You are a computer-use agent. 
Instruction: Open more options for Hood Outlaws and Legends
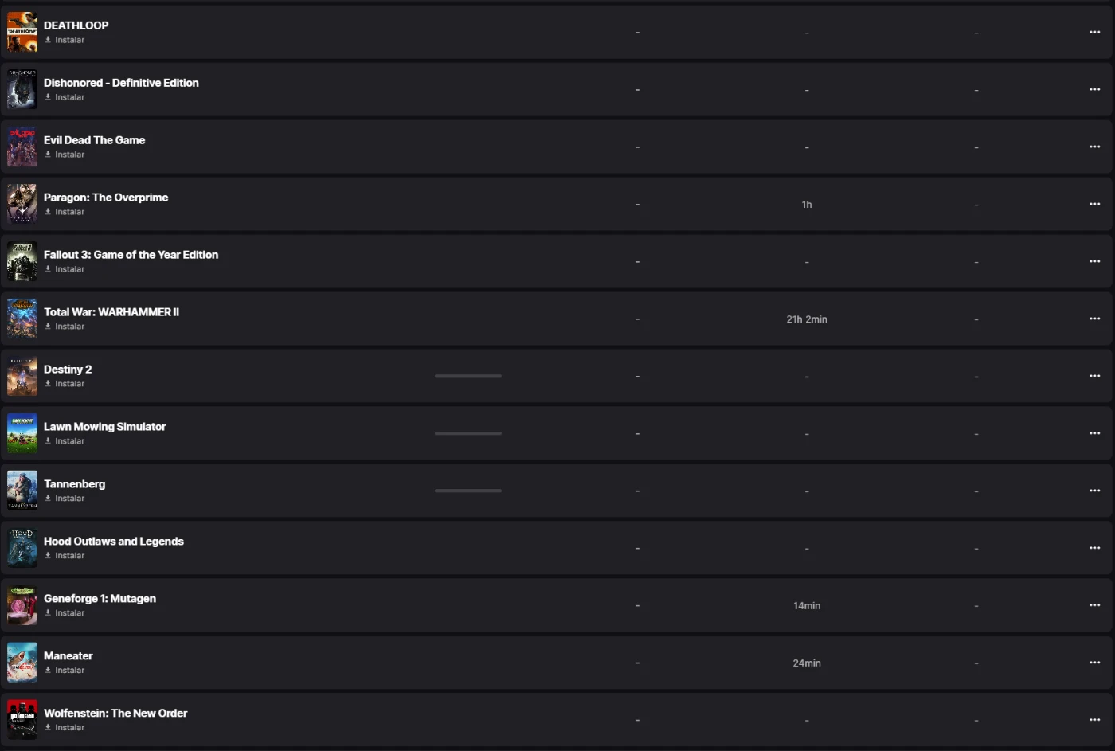(1094, 549)
